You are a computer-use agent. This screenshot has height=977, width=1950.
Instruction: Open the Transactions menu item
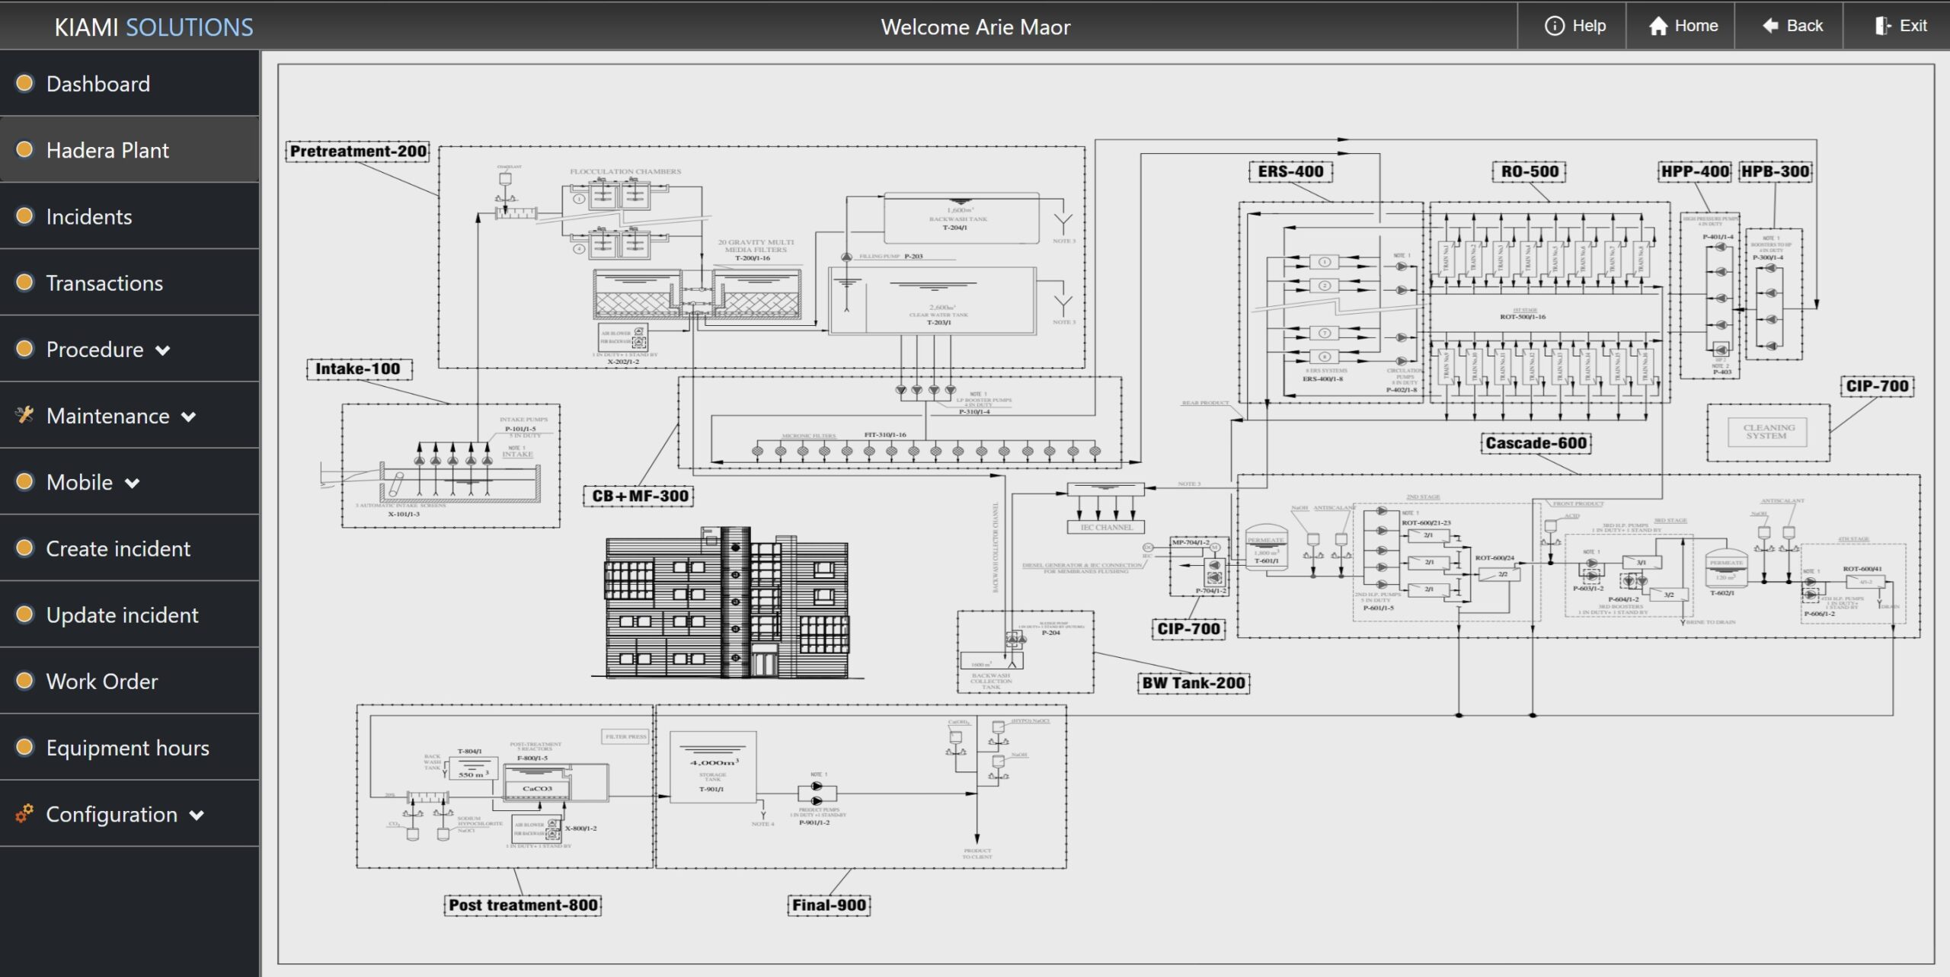(104, 283)
